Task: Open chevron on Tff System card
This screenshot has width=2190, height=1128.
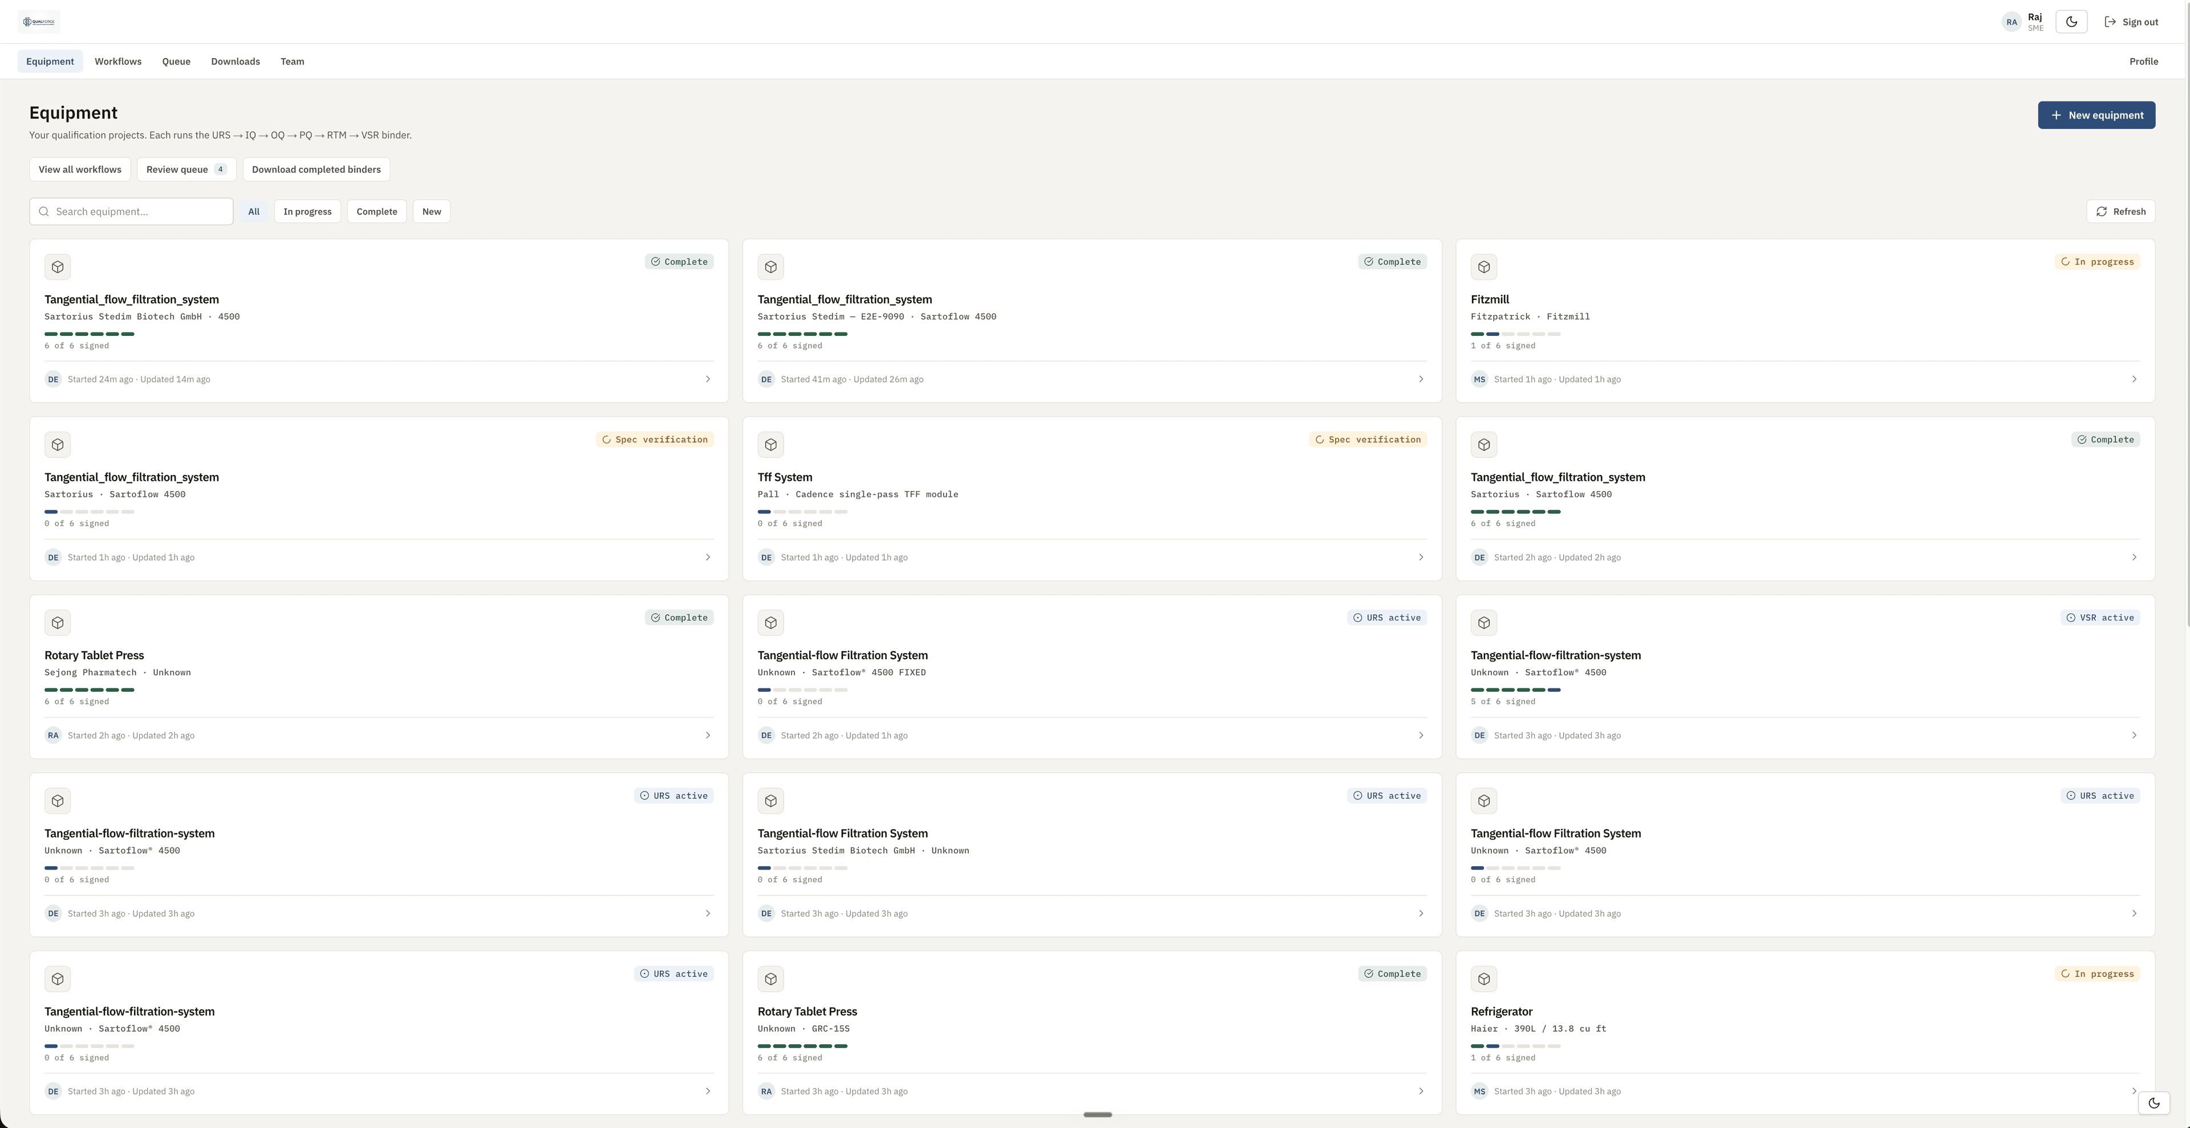Action: [x=1421, y=558]
